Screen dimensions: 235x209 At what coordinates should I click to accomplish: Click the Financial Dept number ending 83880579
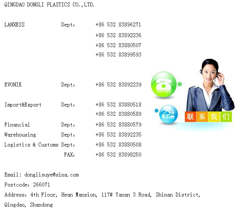tap(118, 125)
